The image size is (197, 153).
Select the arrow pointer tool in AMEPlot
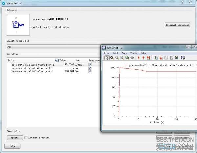[107, 58]
